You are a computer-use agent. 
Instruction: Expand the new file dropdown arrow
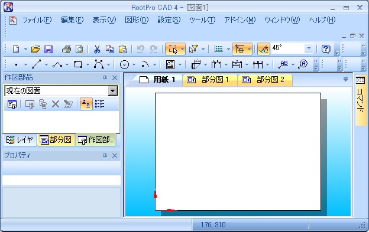[x=25, y=50]
